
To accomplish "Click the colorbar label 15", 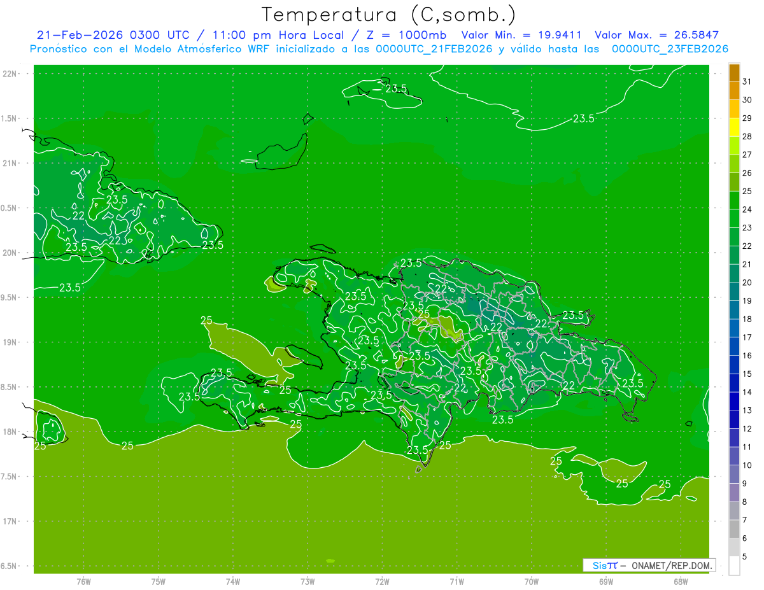I will [747, 374].
